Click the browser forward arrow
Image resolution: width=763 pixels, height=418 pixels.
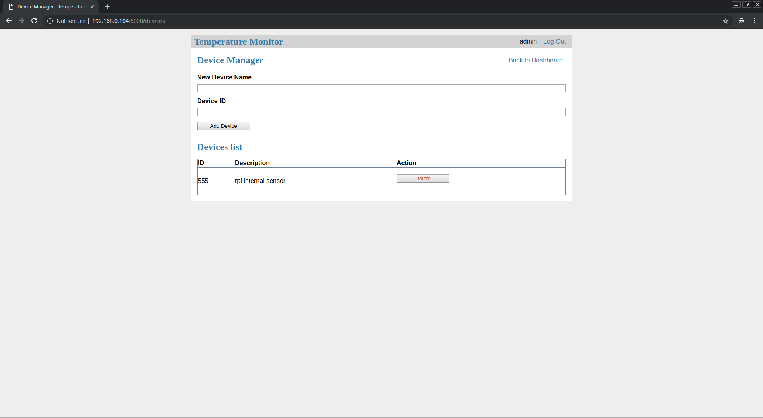tap(21, 21)
